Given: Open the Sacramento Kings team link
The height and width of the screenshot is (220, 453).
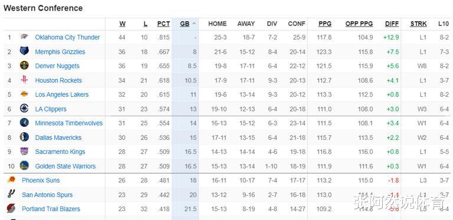Looking at the screenshot, I should [60, 152].
